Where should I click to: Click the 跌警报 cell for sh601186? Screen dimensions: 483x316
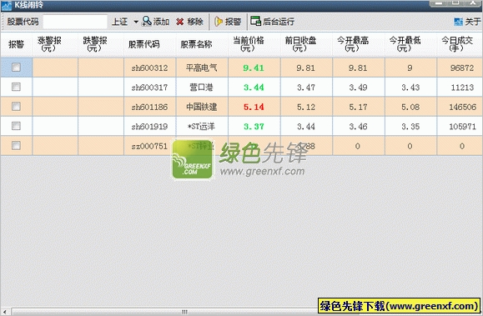[x=101, y=107]
